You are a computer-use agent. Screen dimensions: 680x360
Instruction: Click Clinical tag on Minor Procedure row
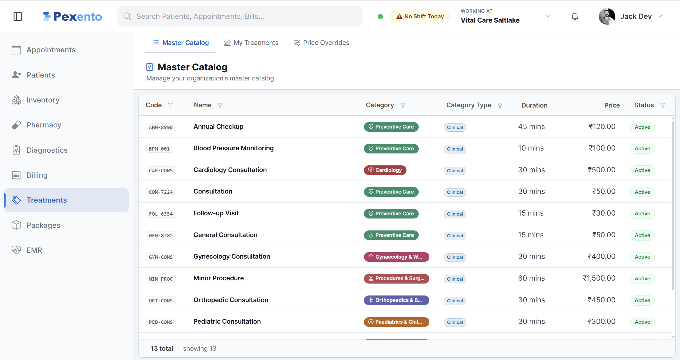coord(455,279)
